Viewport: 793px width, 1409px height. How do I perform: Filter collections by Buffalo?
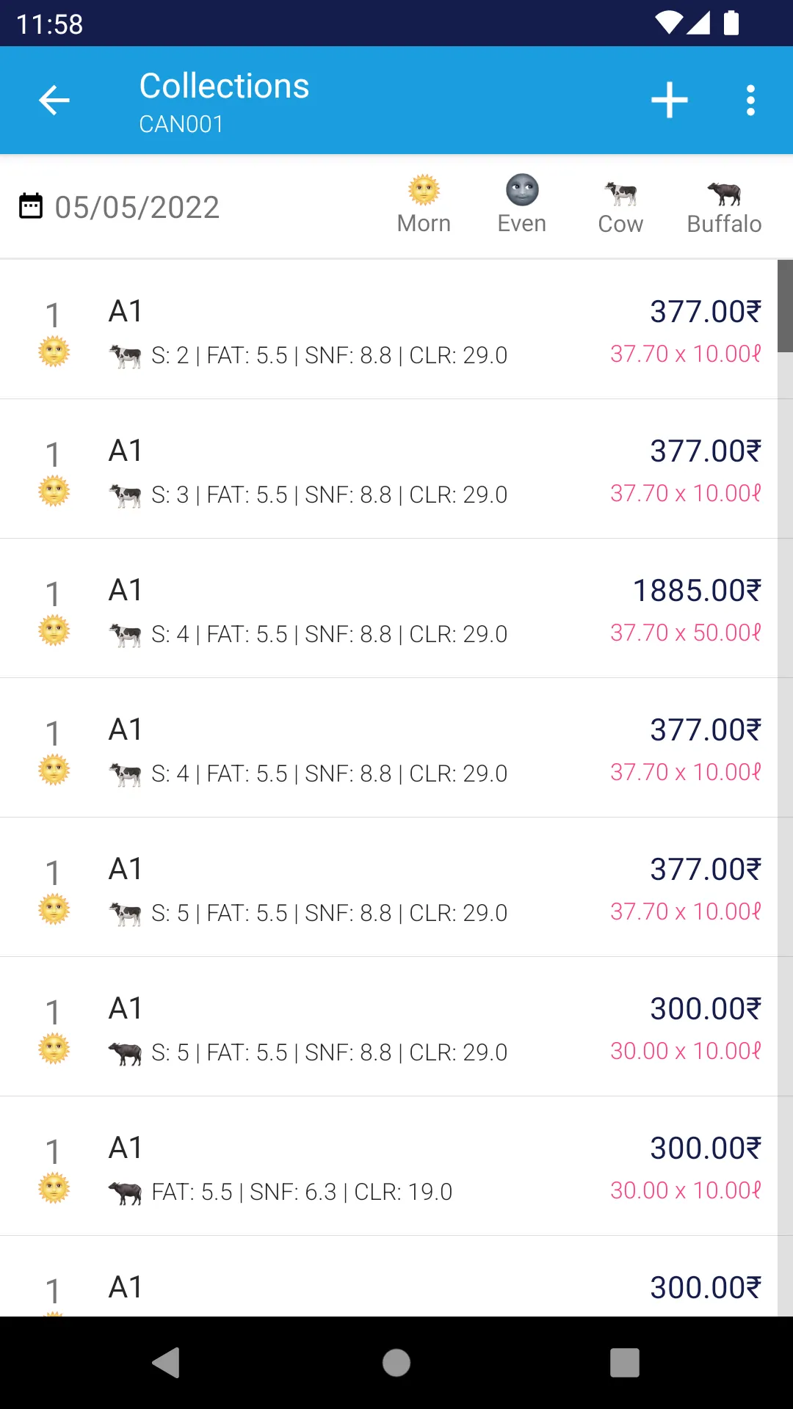point(724,205)
